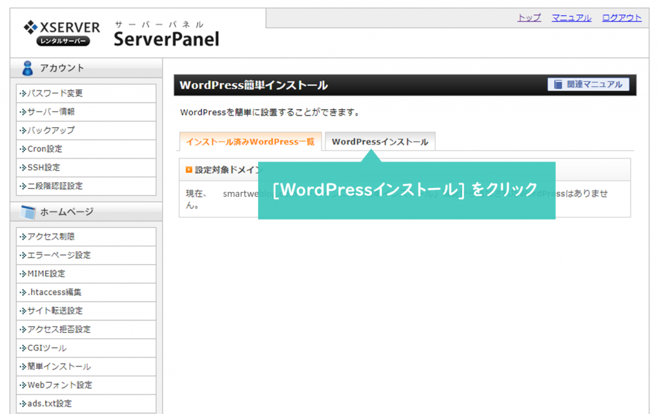Select インストール済みWordPress一覧 tab
This screenshot has height=414, width=661.
(250, 141)
